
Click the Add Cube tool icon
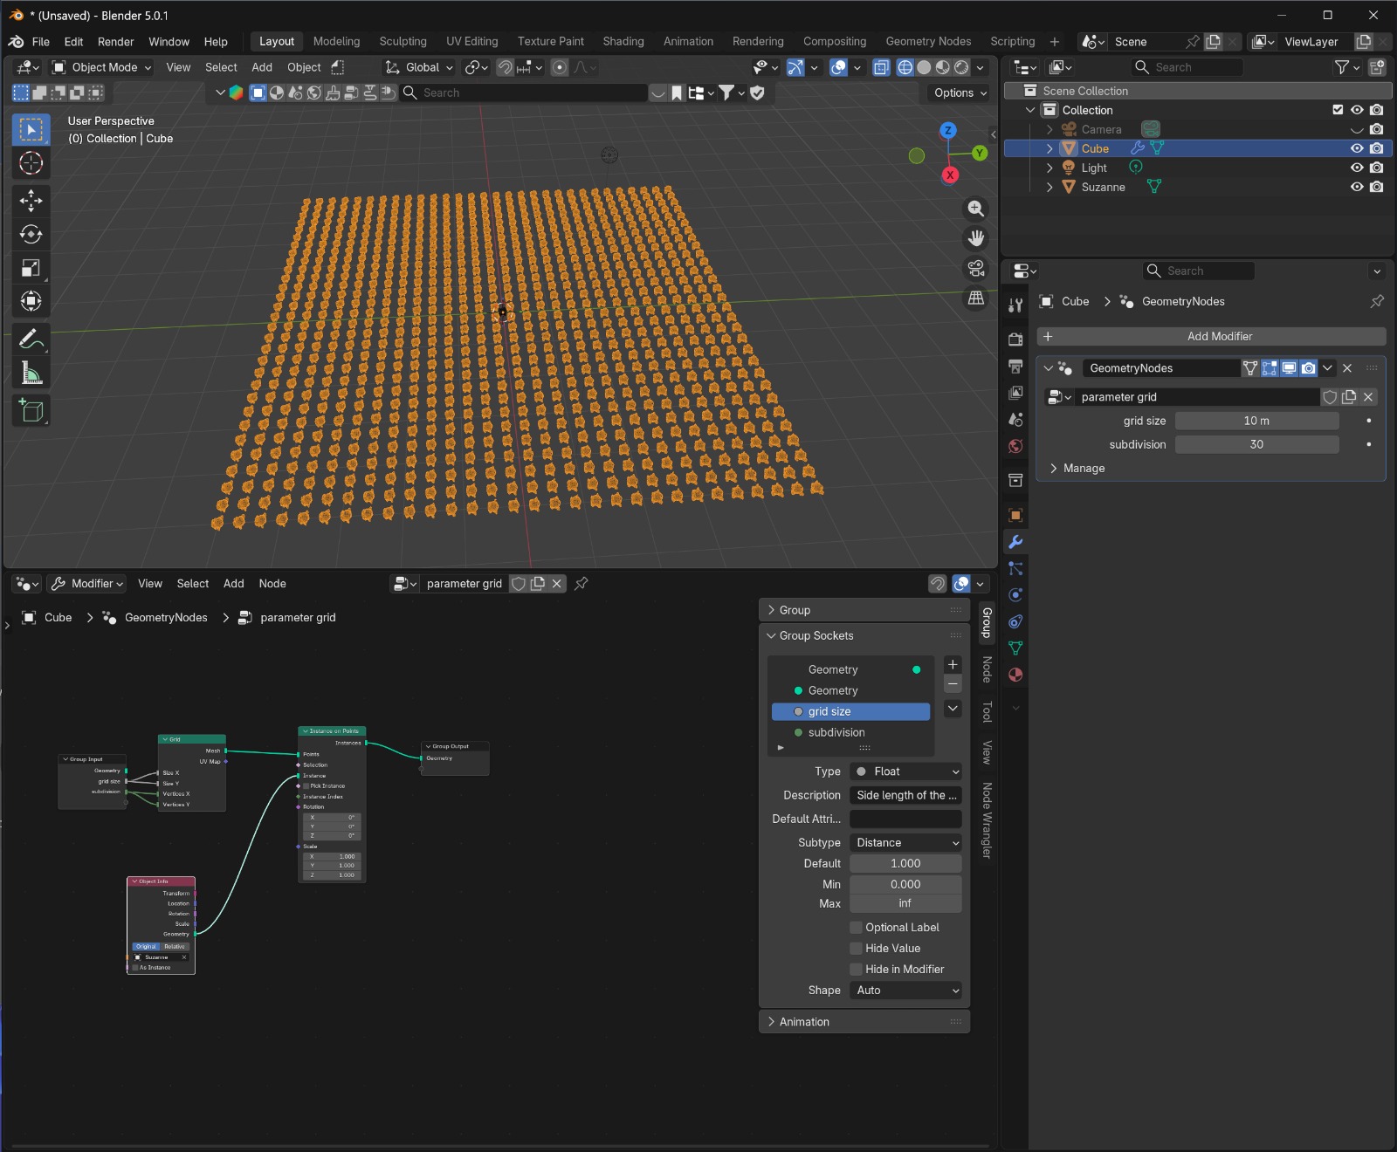(31, 411)
